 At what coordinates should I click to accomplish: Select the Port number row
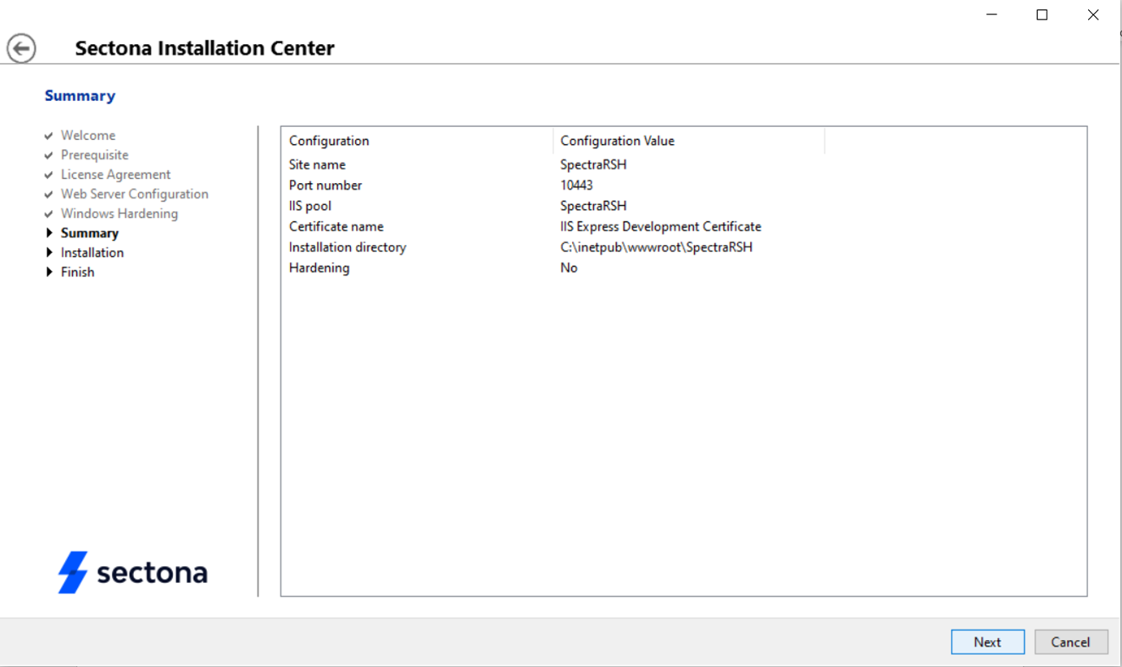[x=325, y=186]
